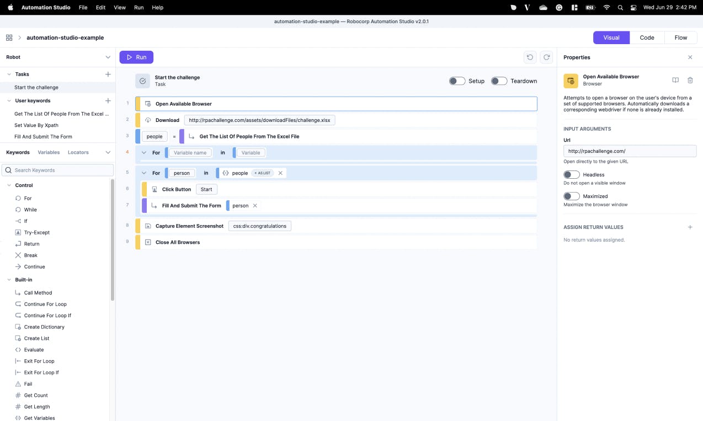Select the Visual view button
Image resolution: width=703 pixels, height=421 pixels.
(611, 38)
